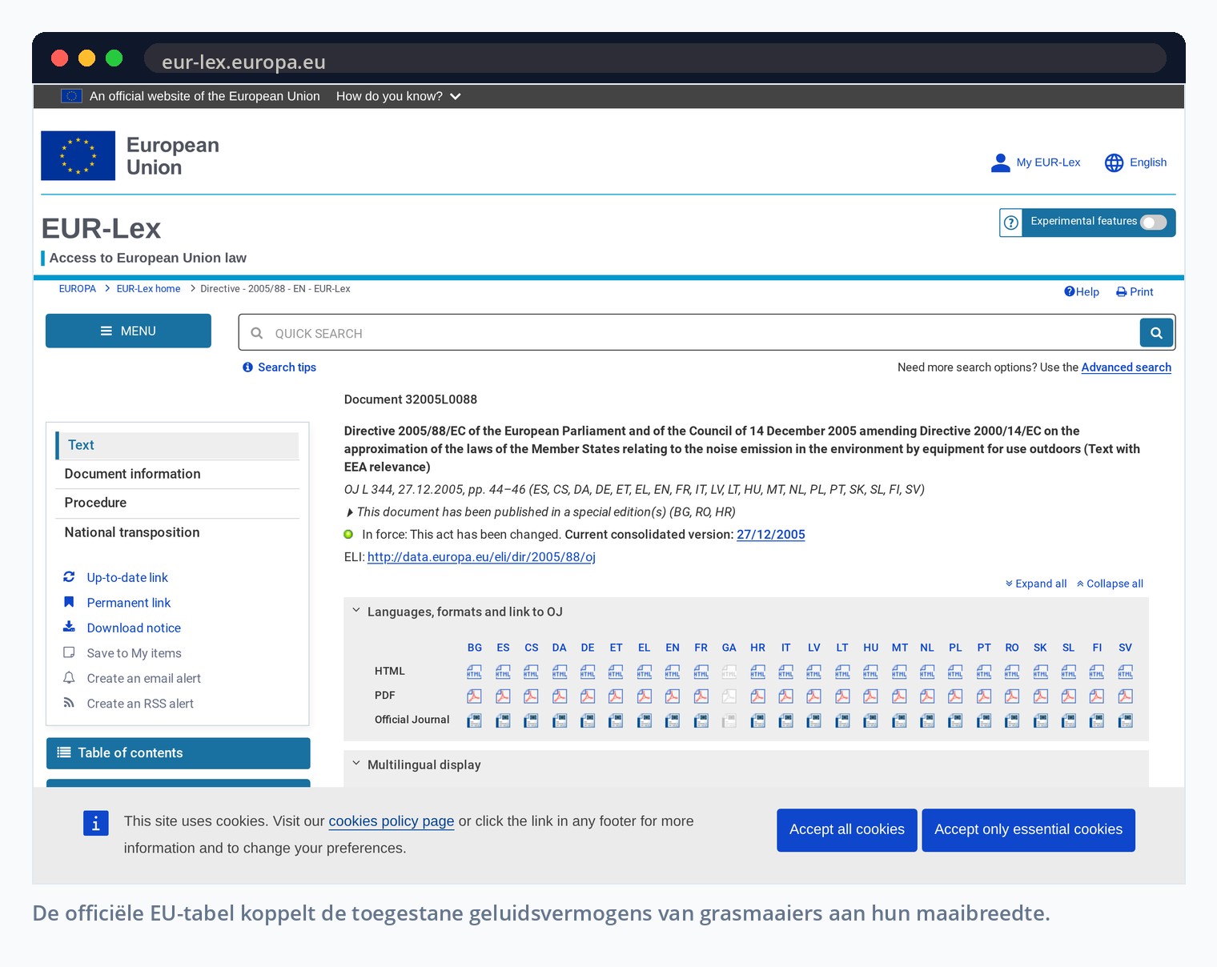The height and width of the screenshot is (967, 1217).
Task: Click the email alert bell icon
Action: tap(69, 677)
